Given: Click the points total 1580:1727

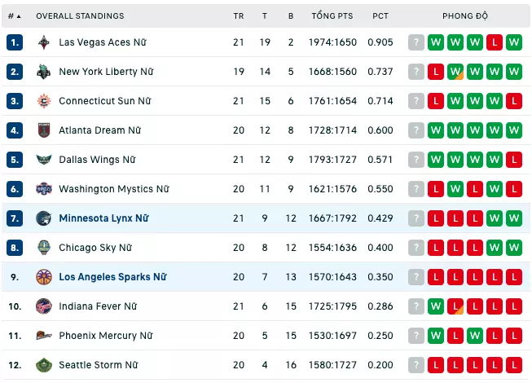Looking at the screenshot, I should 332,365.
